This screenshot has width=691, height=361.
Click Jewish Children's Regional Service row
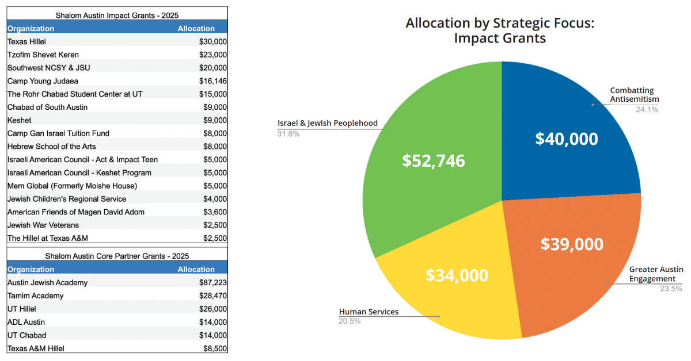tap(117, 199)
